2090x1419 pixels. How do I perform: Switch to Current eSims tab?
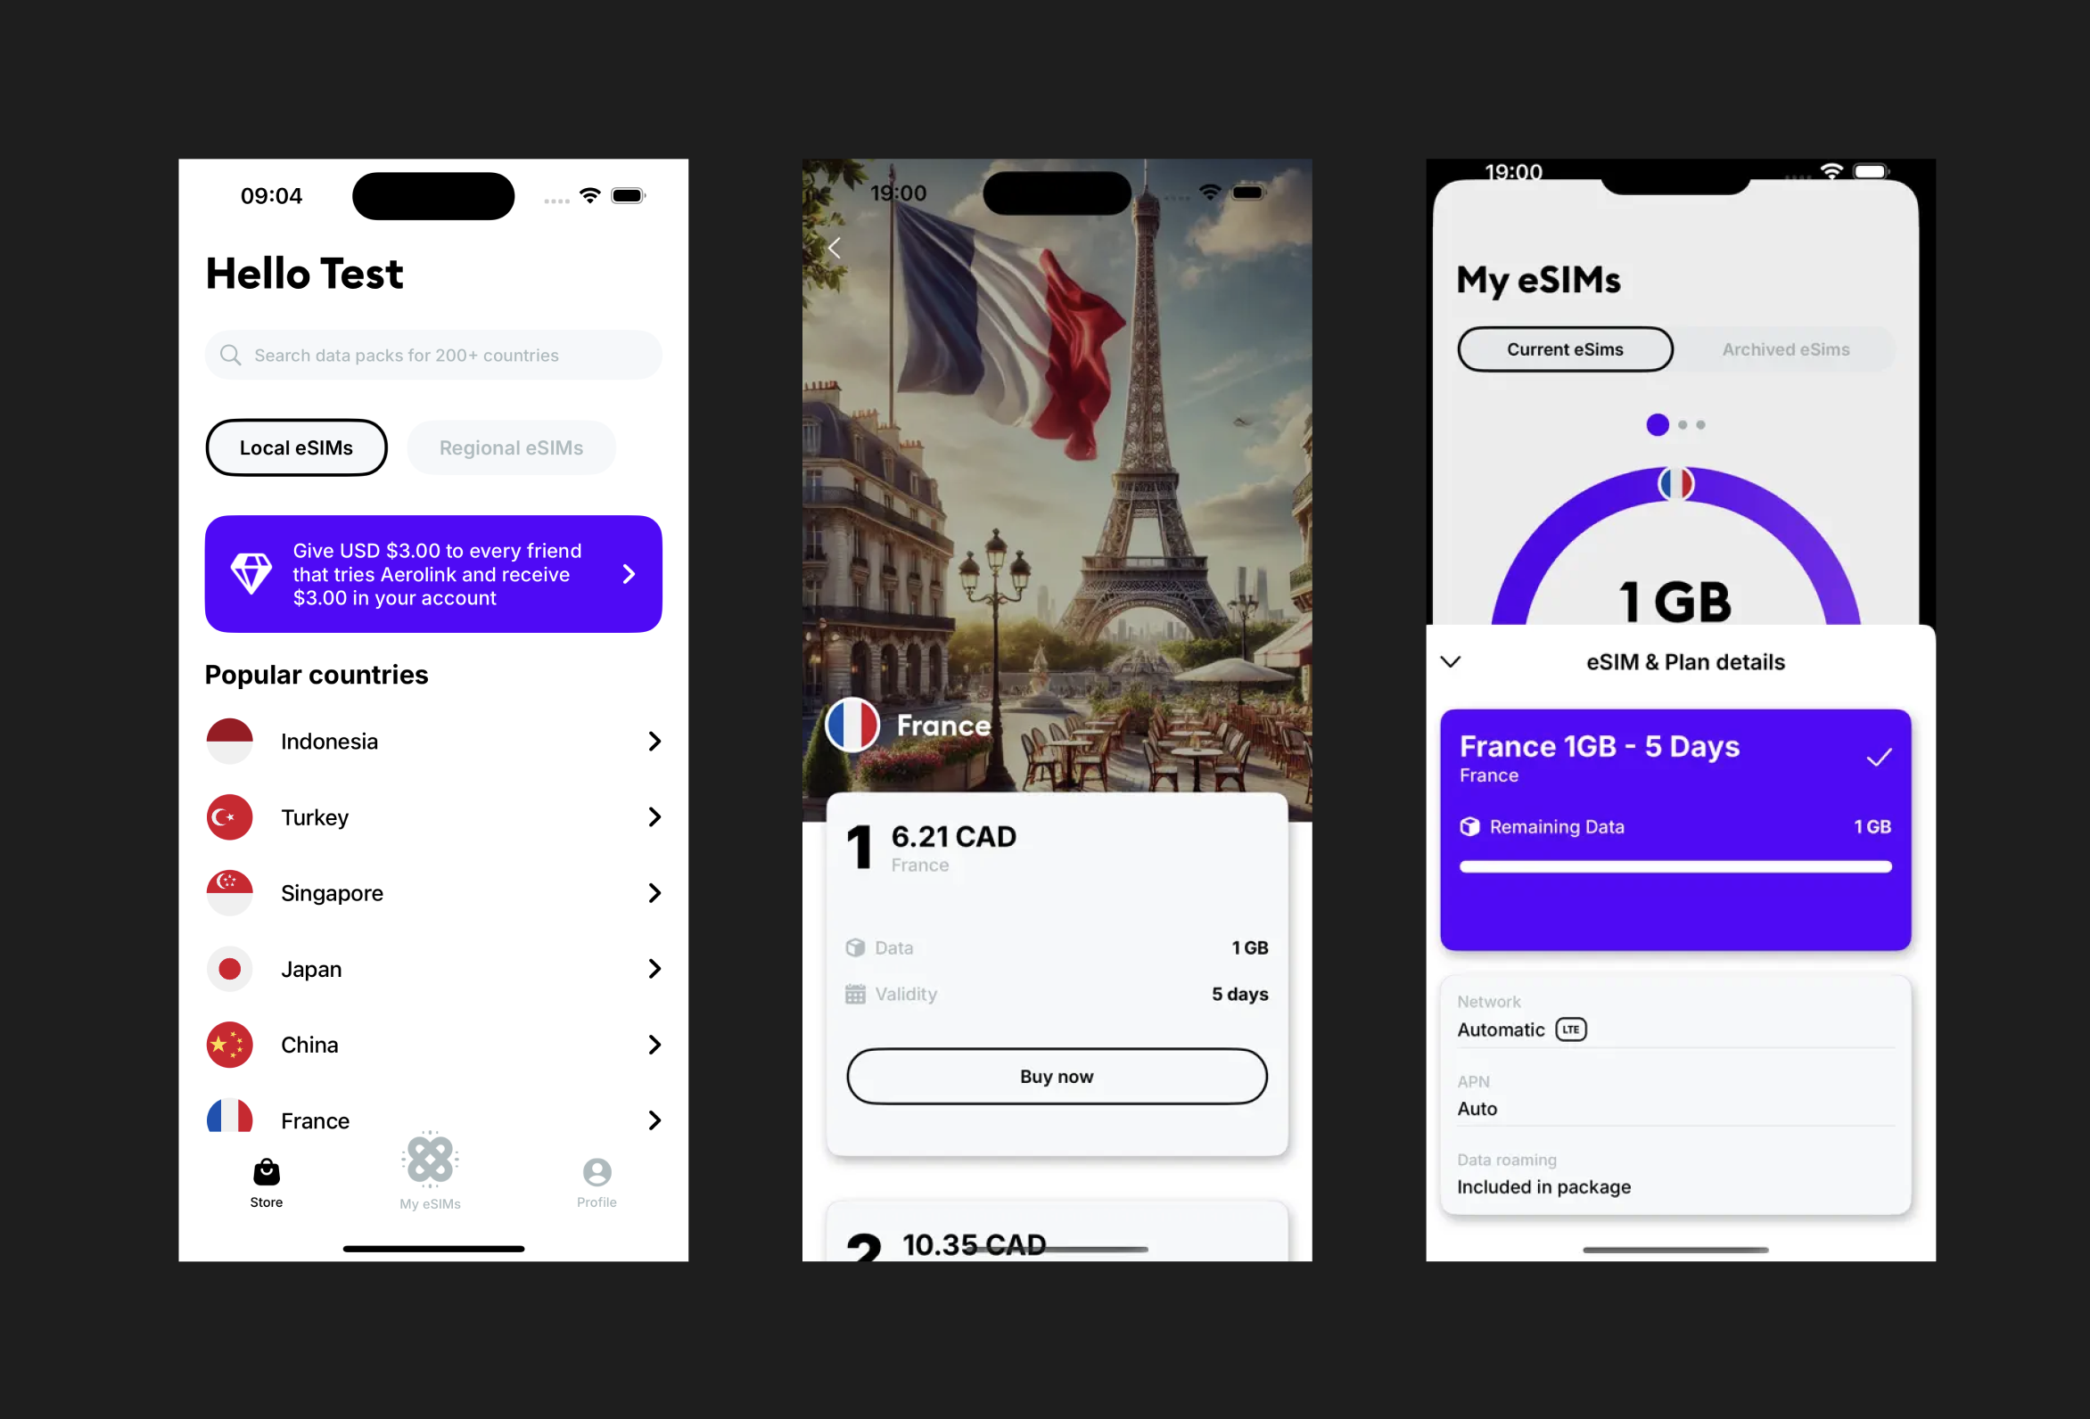coord(1566,349)
